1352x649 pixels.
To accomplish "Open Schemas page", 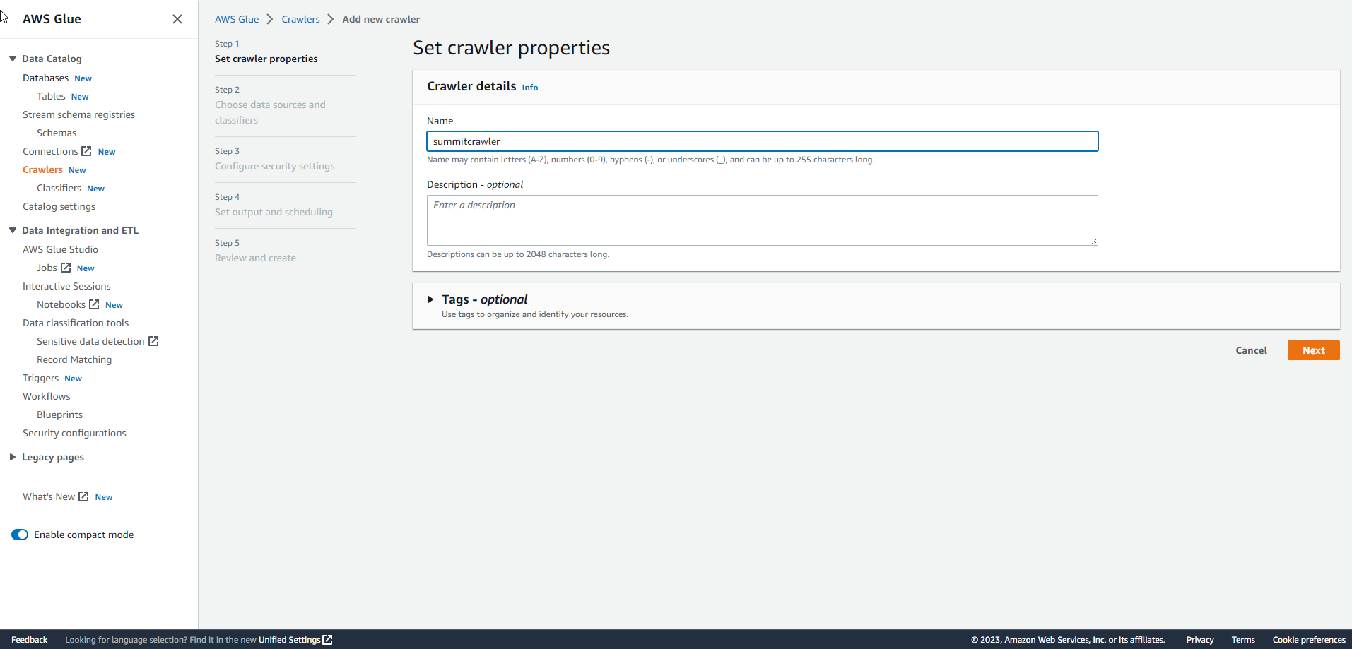I will tap(57, 133).
